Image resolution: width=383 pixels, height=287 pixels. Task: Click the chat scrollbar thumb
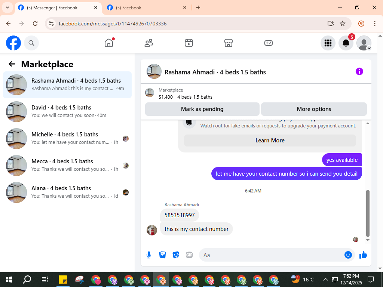(368, 213)
